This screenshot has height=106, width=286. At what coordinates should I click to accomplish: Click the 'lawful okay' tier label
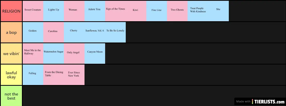[11, 75]
